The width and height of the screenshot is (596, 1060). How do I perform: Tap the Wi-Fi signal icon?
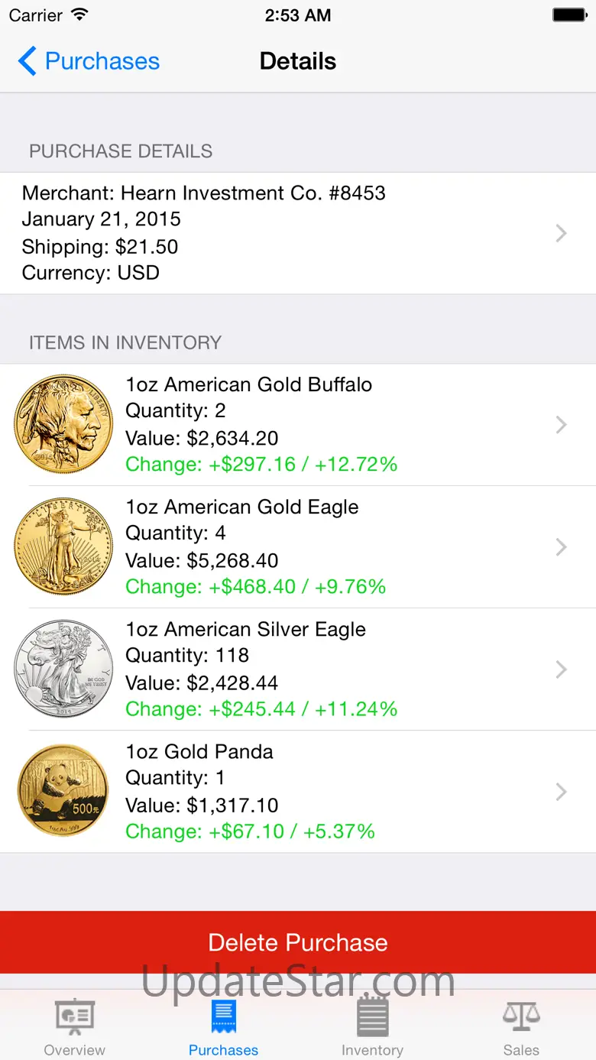coord(79,15)
